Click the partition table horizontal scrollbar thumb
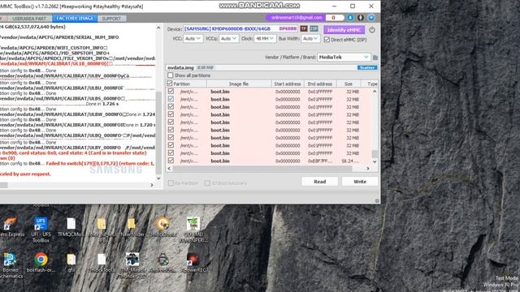This screenshot has height=292, width=520. point(262,169)
